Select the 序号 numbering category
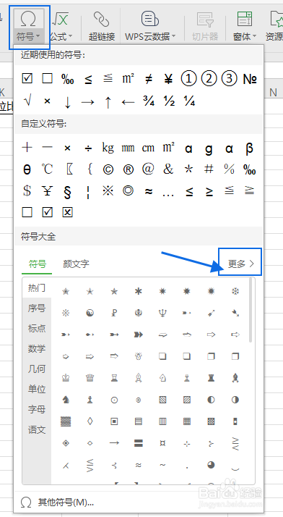 [37, 308]
